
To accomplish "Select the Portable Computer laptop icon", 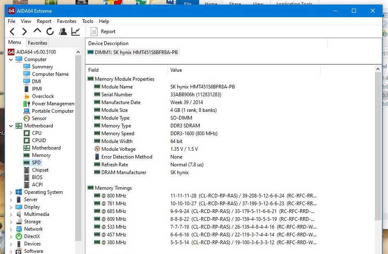I will [x=27, y=111].
